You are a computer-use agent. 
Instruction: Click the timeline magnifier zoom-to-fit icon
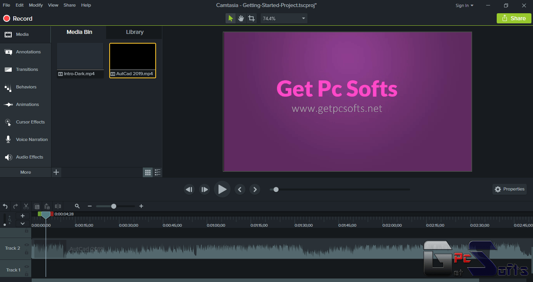(77, 206)
